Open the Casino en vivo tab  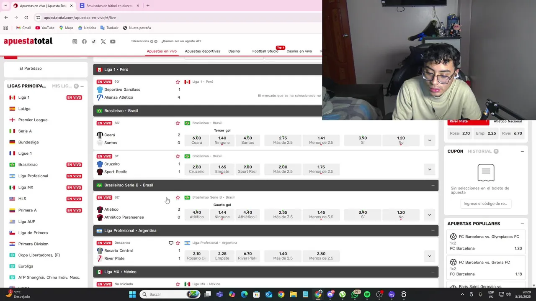299,51
